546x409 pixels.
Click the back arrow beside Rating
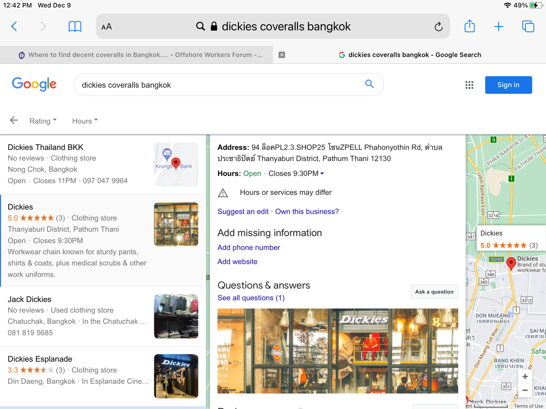click(x=14, y=120)
